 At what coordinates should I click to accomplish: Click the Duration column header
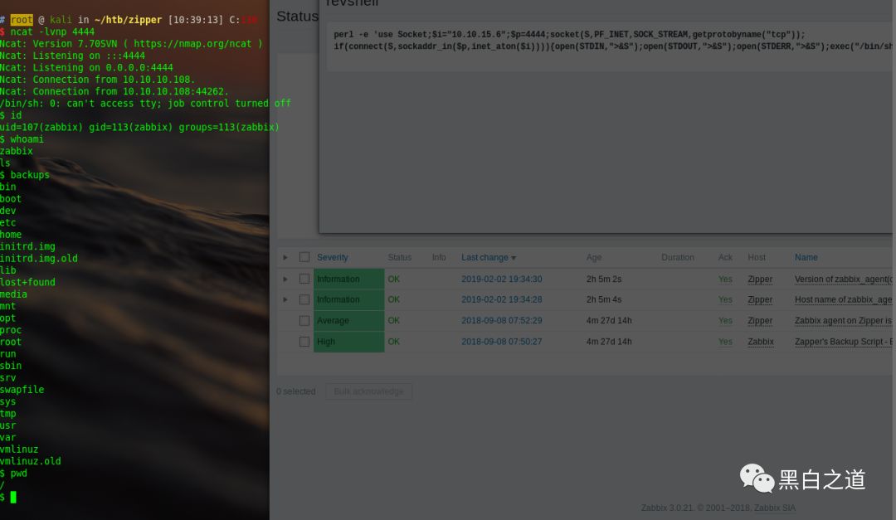point(677,258)
